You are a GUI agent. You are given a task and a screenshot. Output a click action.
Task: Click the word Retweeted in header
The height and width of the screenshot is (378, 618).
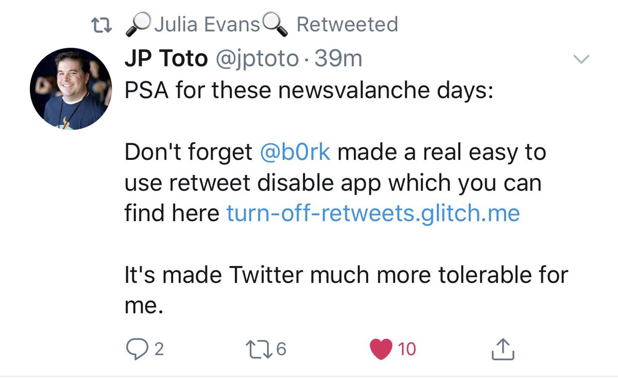click(x=347, y=25)
